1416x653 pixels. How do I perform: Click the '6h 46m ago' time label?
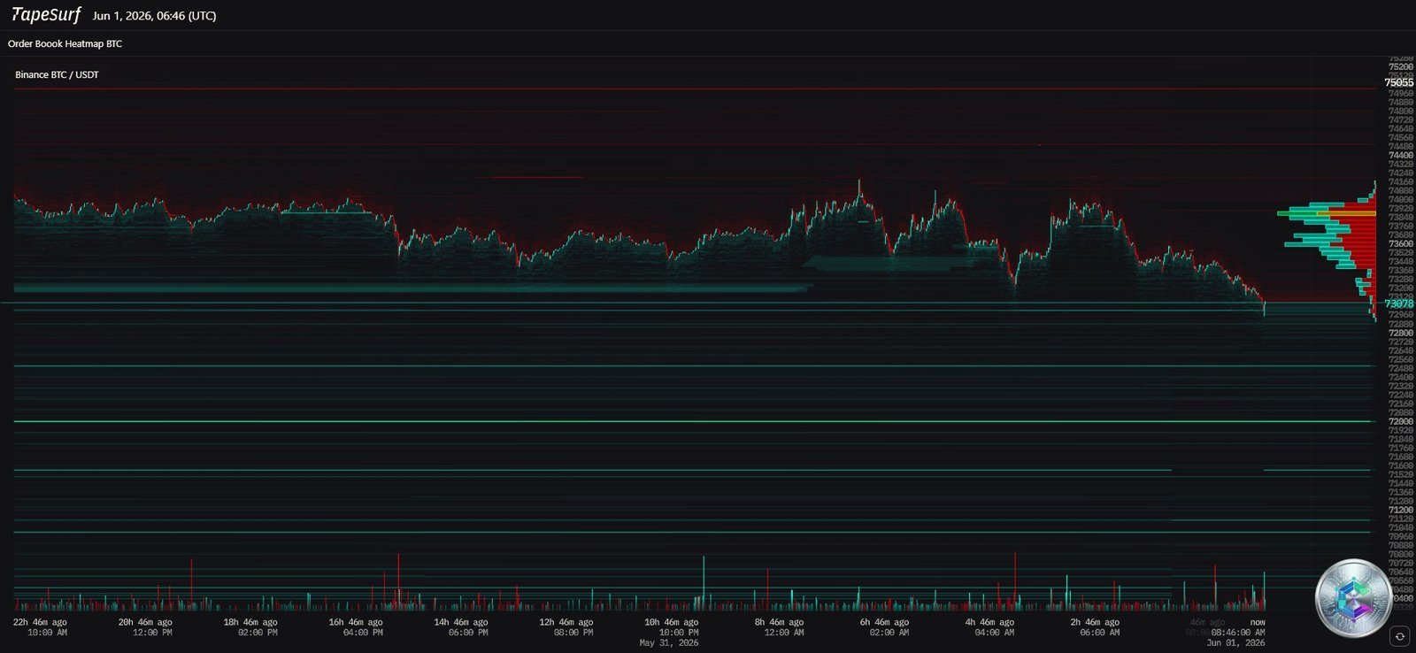[x=884, y=622]
